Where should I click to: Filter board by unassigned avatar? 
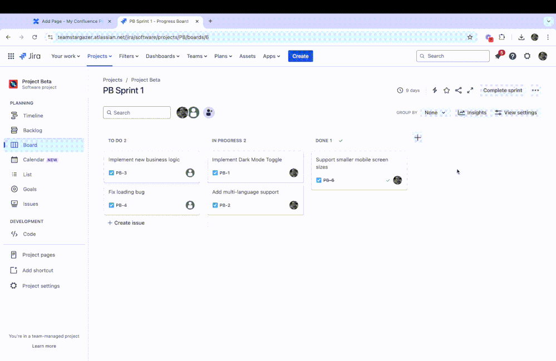coord(194,113)
